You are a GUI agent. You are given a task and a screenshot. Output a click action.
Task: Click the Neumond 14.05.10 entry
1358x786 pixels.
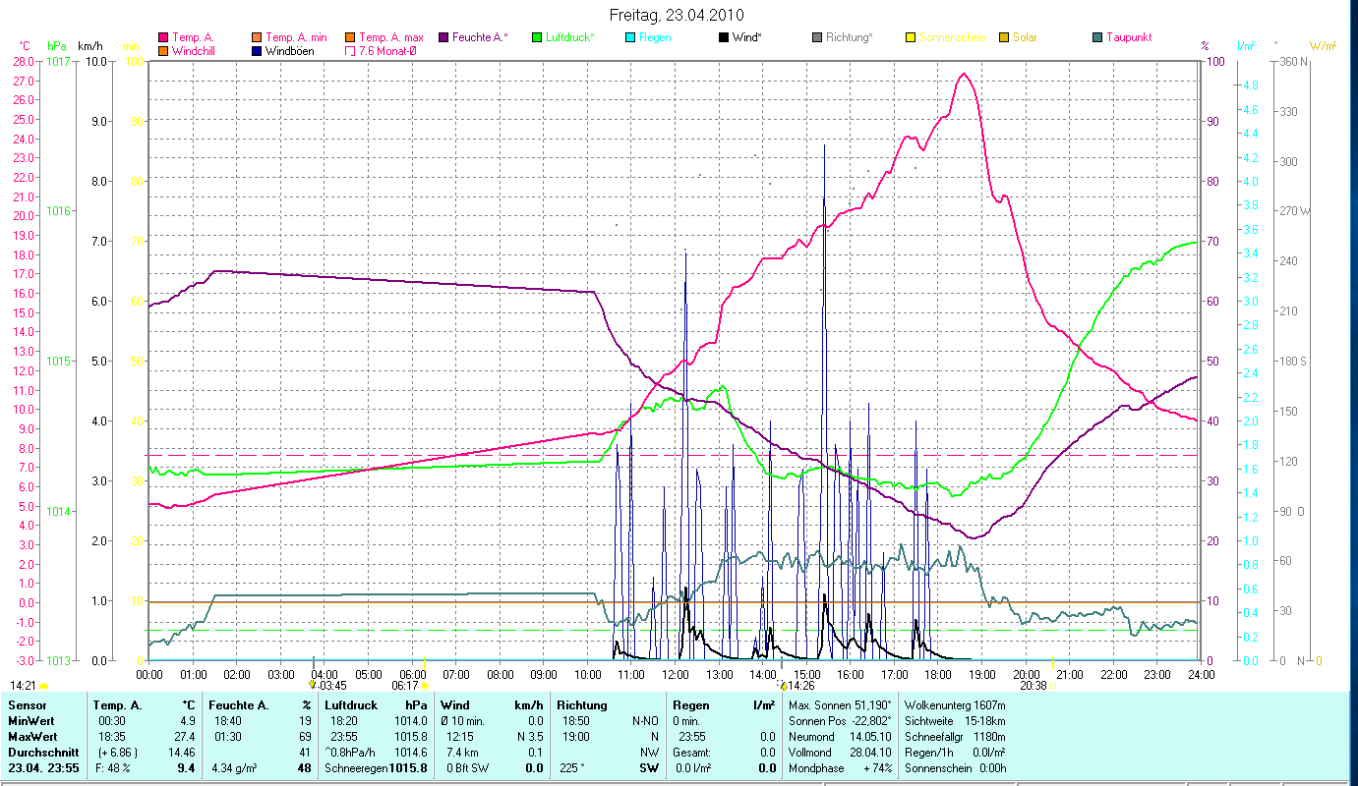(840, 736)
